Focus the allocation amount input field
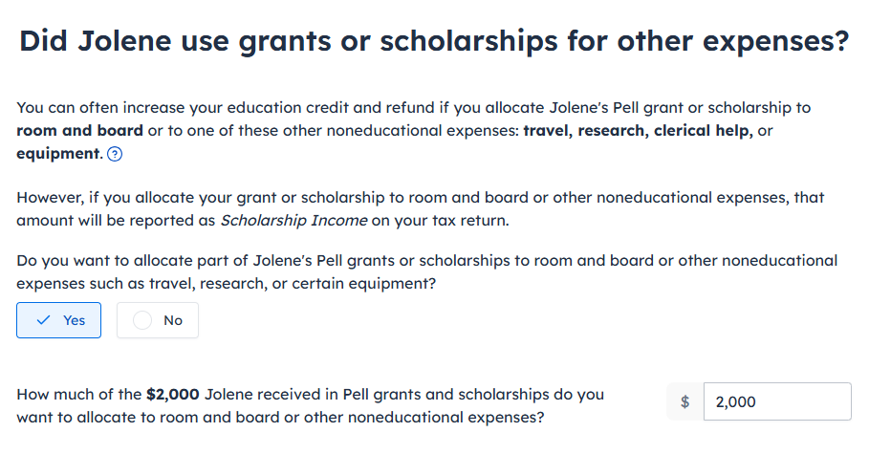 pyautogui.click(x=777, y=401)
